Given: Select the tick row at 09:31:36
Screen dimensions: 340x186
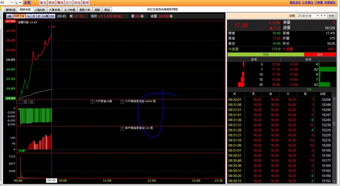Looking at the screenshot, I should (x=280, y=120).
